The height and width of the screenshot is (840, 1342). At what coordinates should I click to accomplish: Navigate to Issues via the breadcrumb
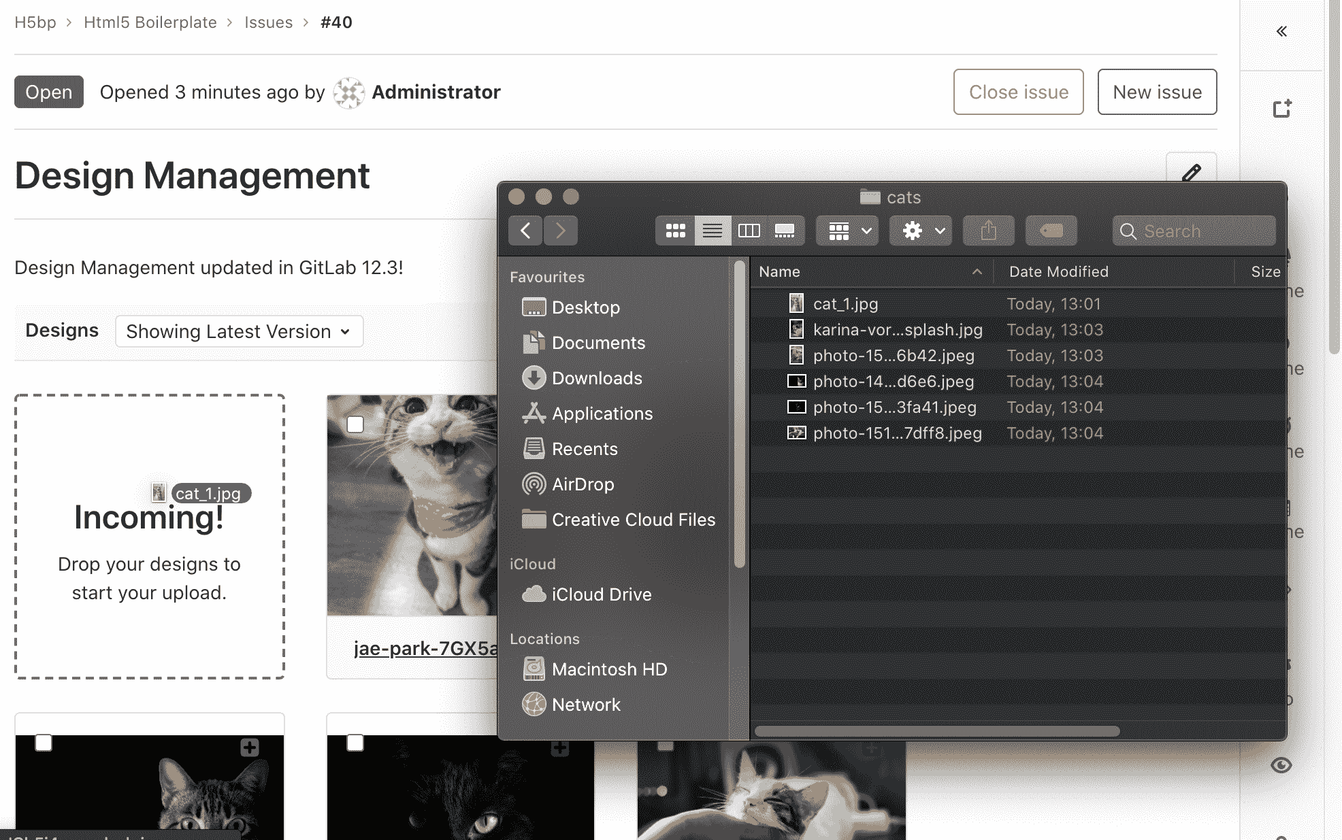269,22
